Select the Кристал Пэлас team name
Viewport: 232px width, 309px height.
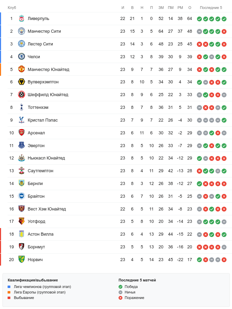(43, 120)
